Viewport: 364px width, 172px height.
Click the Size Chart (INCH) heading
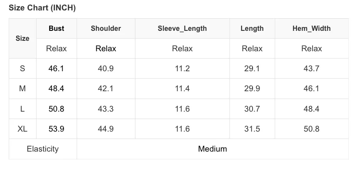42,8
